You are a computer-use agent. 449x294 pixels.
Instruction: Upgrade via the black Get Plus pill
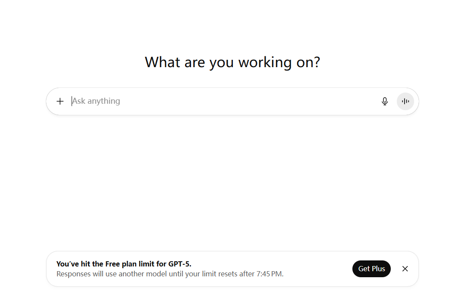pyautogui.click(x=371, y=269)
